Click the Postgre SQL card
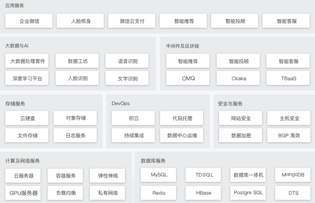 pyautogui.click(x=248, y=193)
